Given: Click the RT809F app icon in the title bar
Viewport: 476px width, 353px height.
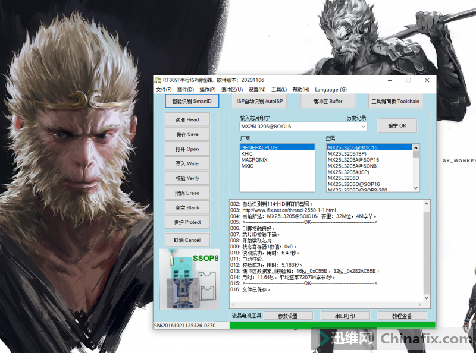Looking at the screenshot, I should [x=158, y=80].
